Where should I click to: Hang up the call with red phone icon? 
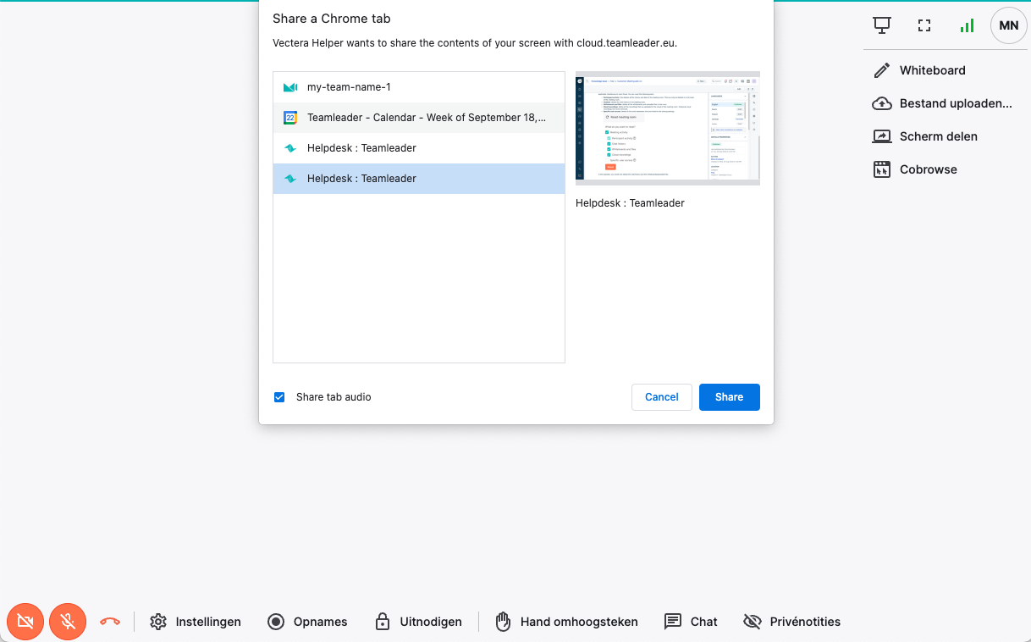[110, 622]
